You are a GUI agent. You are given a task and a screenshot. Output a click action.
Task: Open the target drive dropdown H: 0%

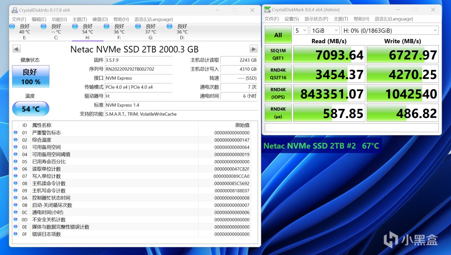click(390, 31)
